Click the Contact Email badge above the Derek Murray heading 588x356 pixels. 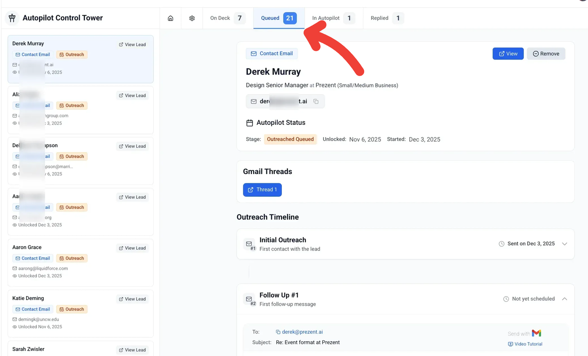(272, 54)
